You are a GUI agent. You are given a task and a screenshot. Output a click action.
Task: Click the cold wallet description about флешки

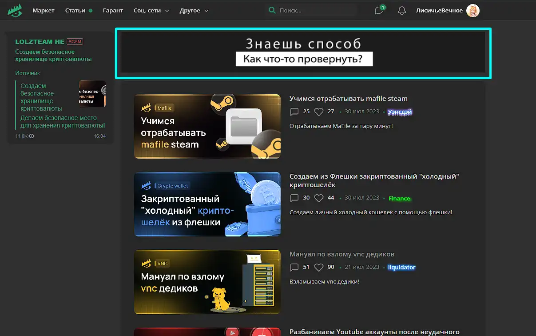pos(371,212)
